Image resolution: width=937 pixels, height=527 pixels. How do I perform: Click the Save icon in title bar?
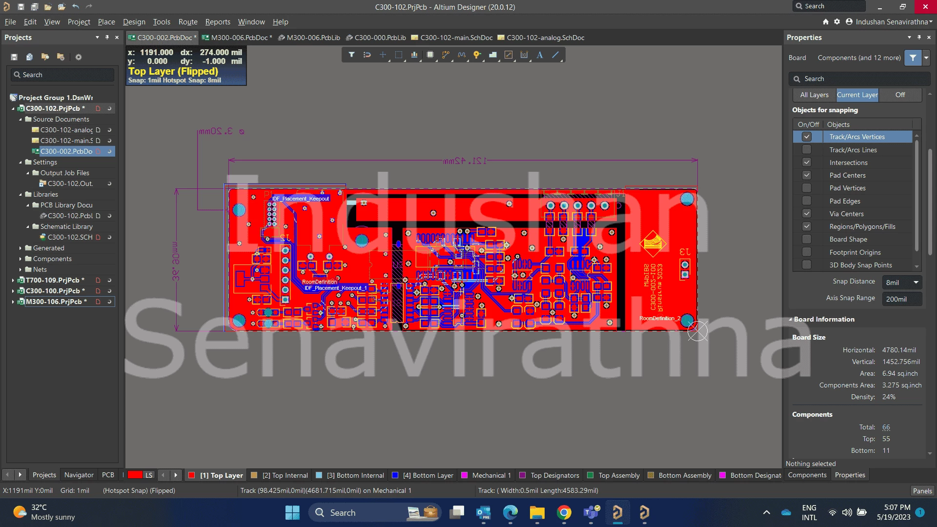[20, 7]
